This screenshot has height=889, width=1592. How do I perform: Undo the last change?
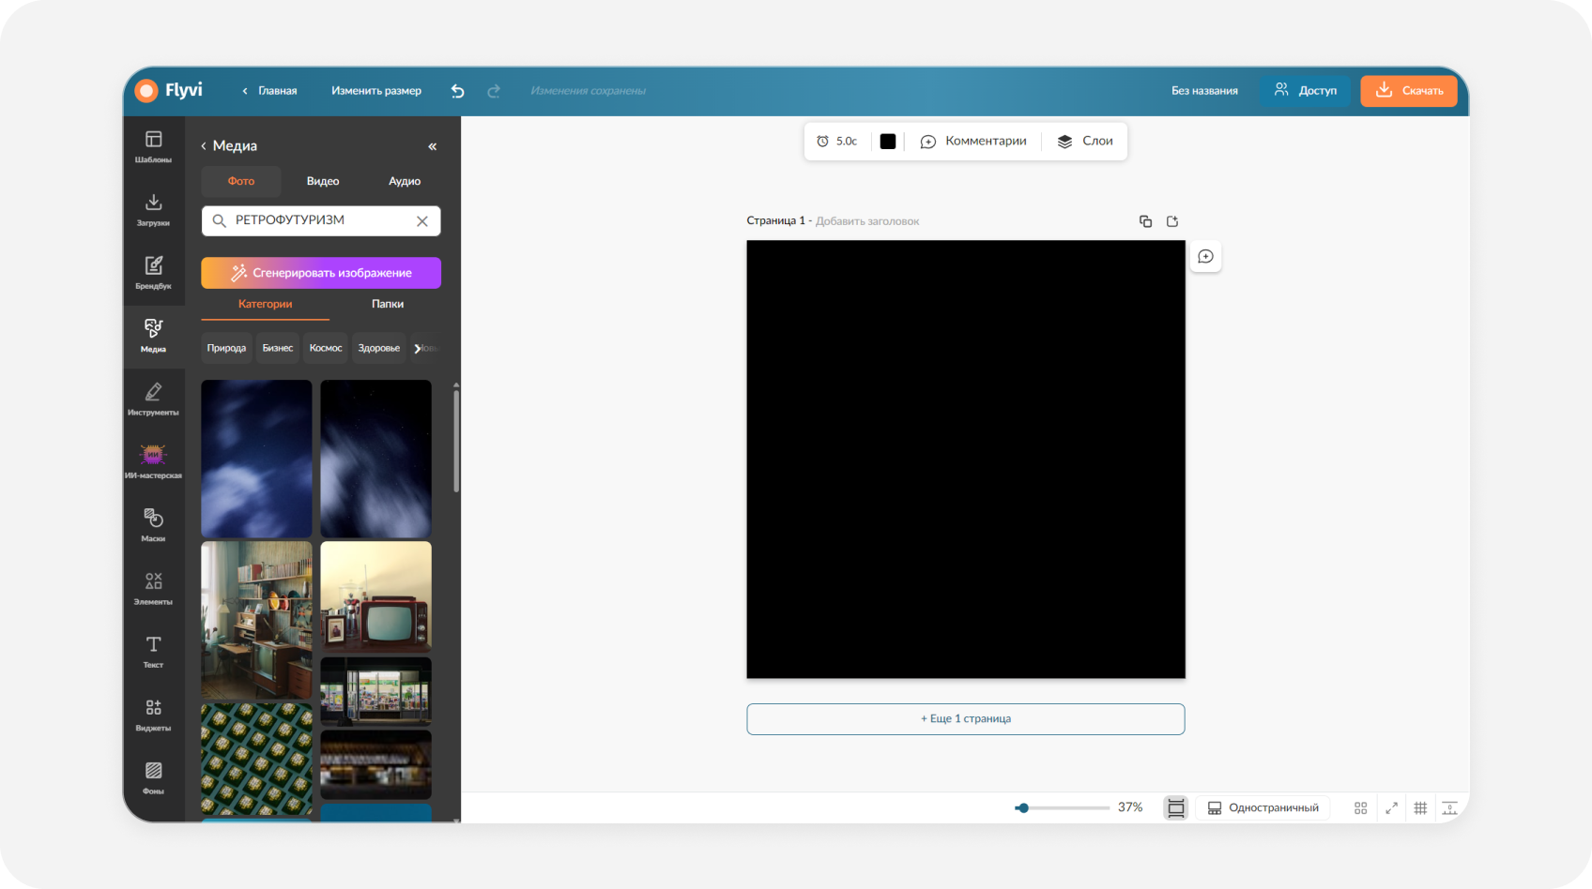tap(457, 91)
